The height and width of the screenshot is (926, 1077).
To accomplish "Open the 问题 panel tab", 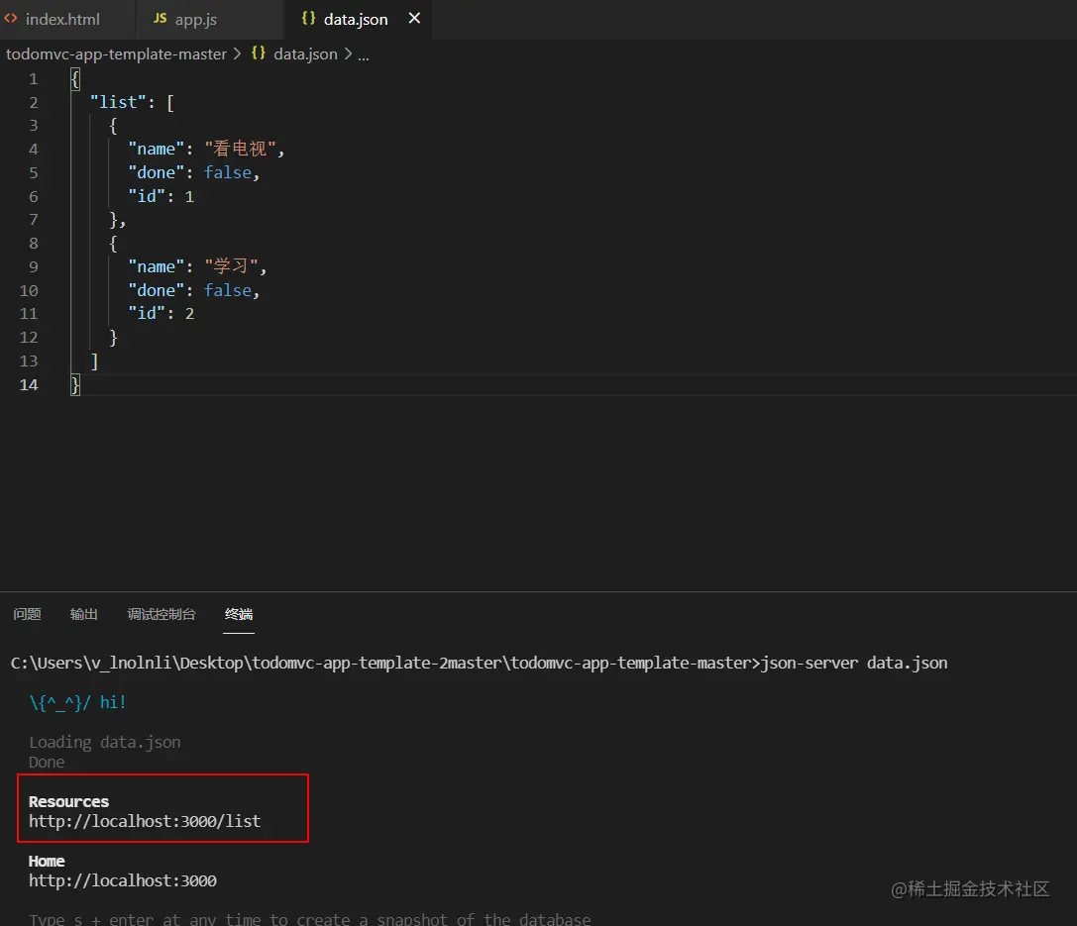I will (x=27, y=614).
